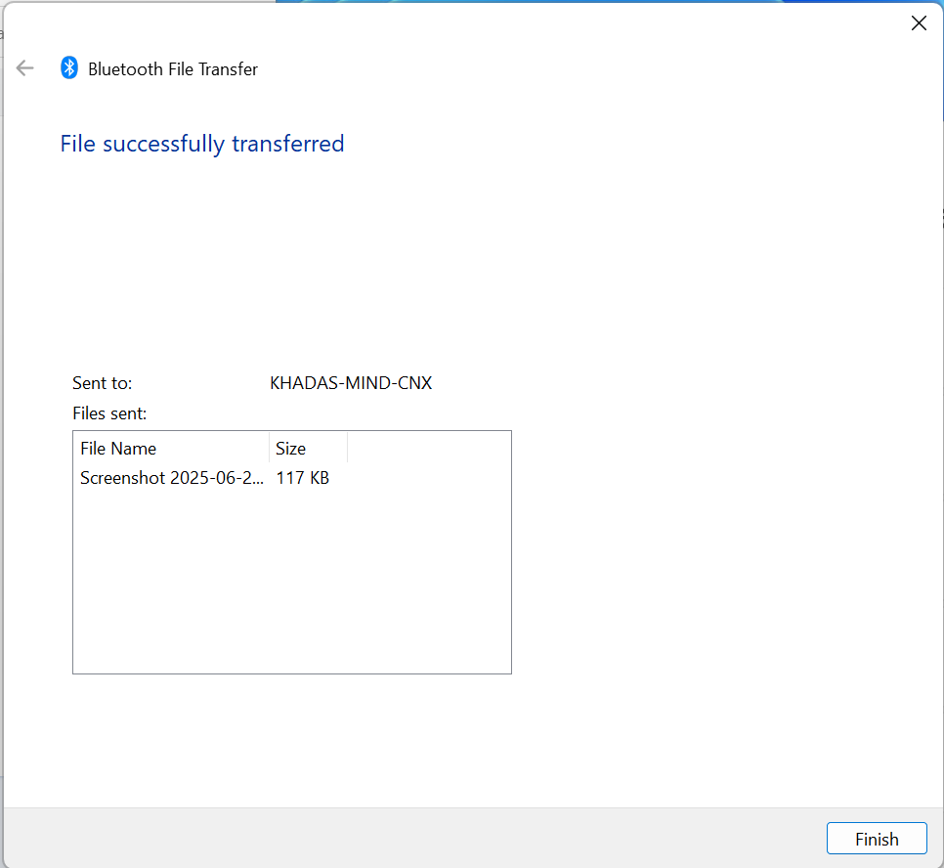Click the File successfully transferred heading
This screenshot has width=944, height=868.
[202, 144]
